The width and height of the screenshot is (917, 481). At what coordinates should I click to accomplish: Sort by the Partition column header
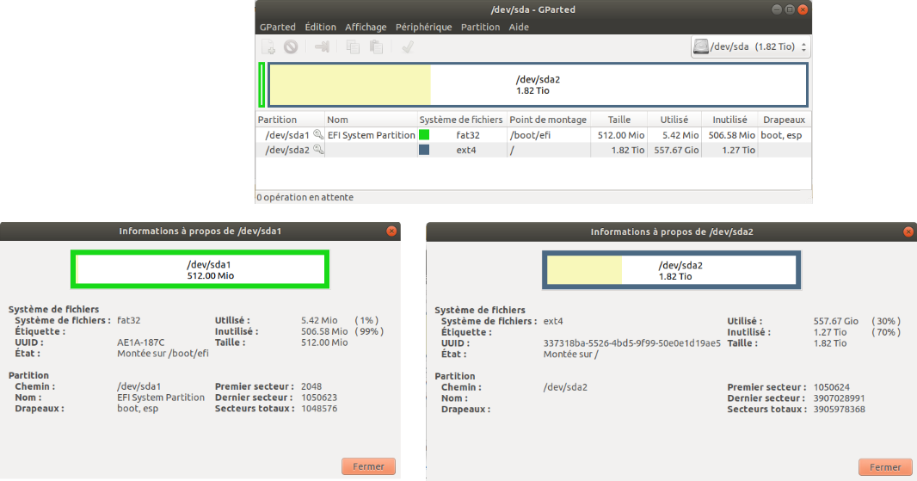290,120
